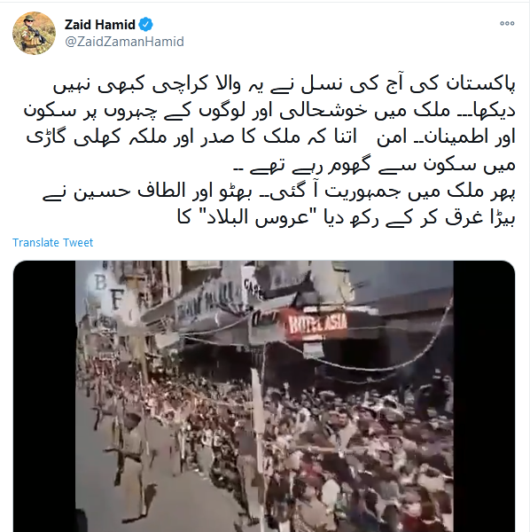Click the tweet's first line starting پاکستان

(284, 85)
